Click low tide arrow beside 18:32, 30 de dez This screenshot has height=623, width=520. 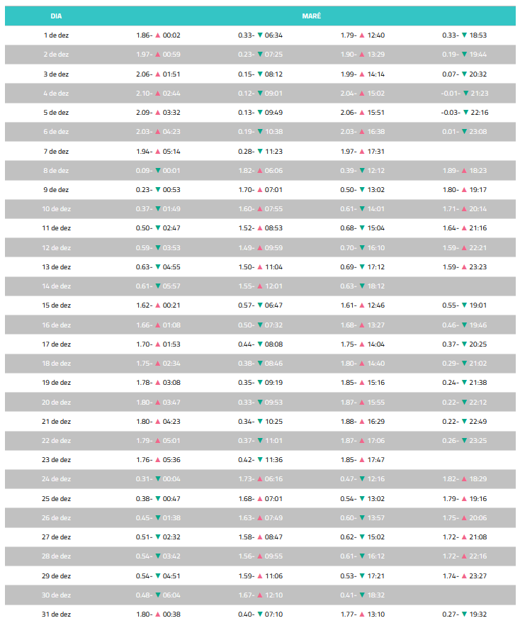(x=362, y=595)
